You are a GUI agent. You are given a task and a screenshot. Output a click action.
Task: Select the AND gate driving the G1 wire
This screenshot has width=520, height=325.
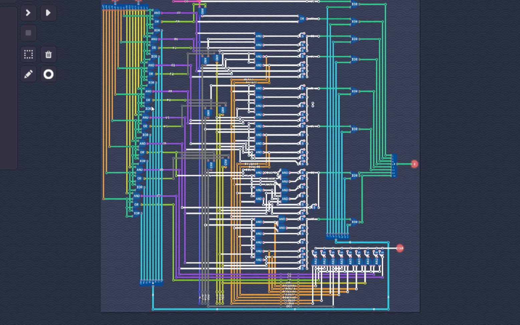click(x=154, y=39)
